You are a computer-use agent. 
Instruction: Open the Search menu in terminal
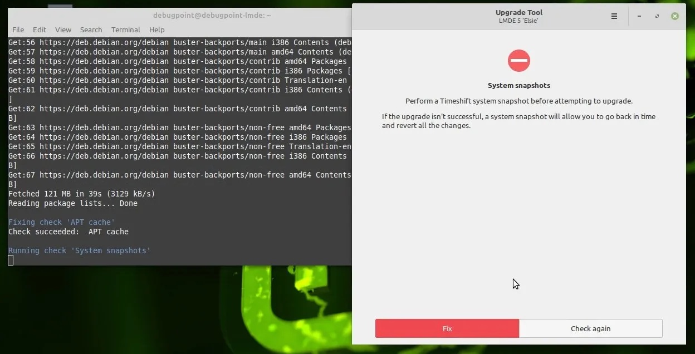coord(91,29)
